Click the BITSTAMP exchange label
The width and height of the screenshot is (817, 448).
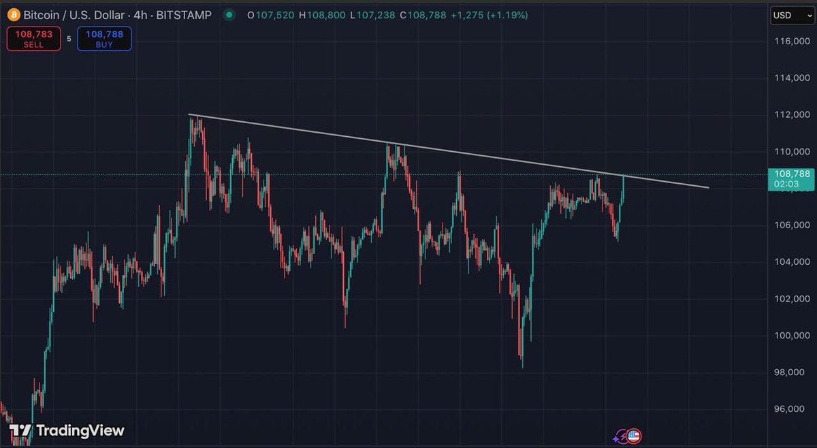coord(185,14)
